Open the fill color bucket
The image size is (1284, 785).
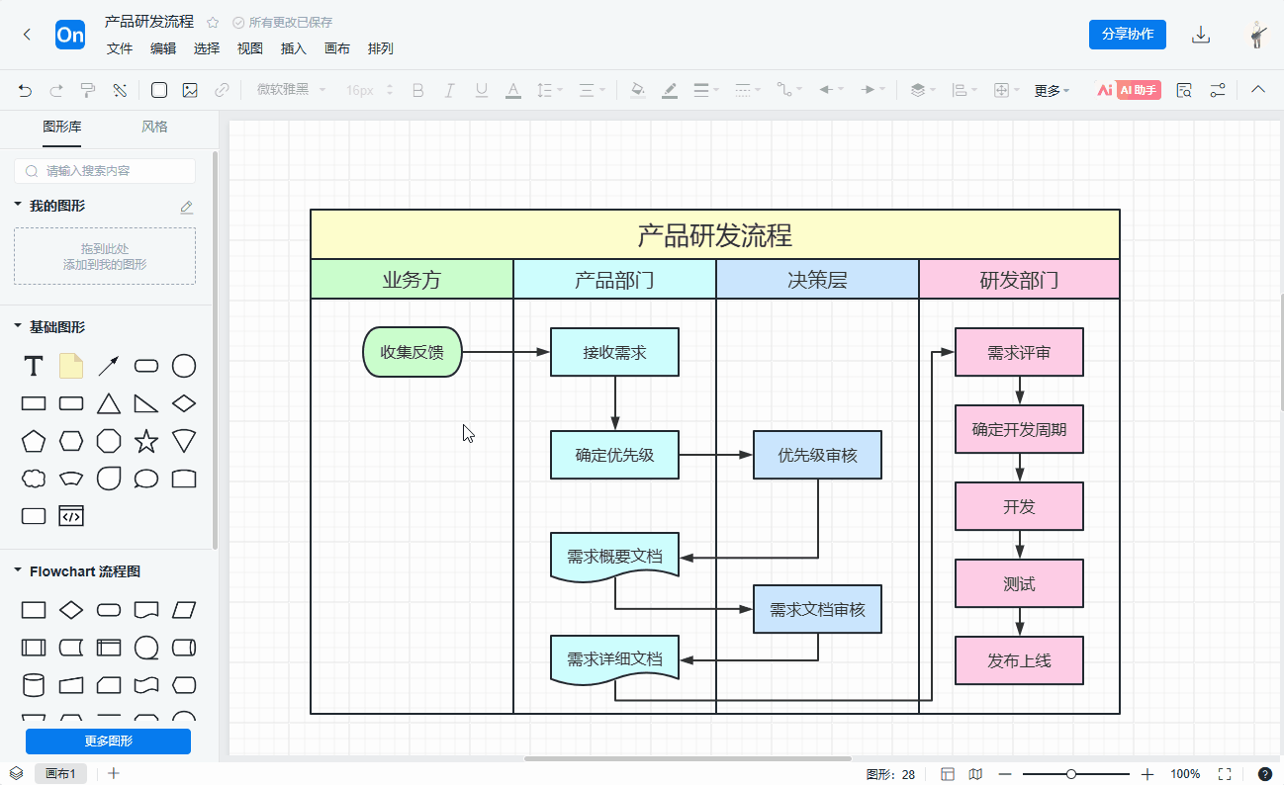pyautogui.click(x=638, y=90)
